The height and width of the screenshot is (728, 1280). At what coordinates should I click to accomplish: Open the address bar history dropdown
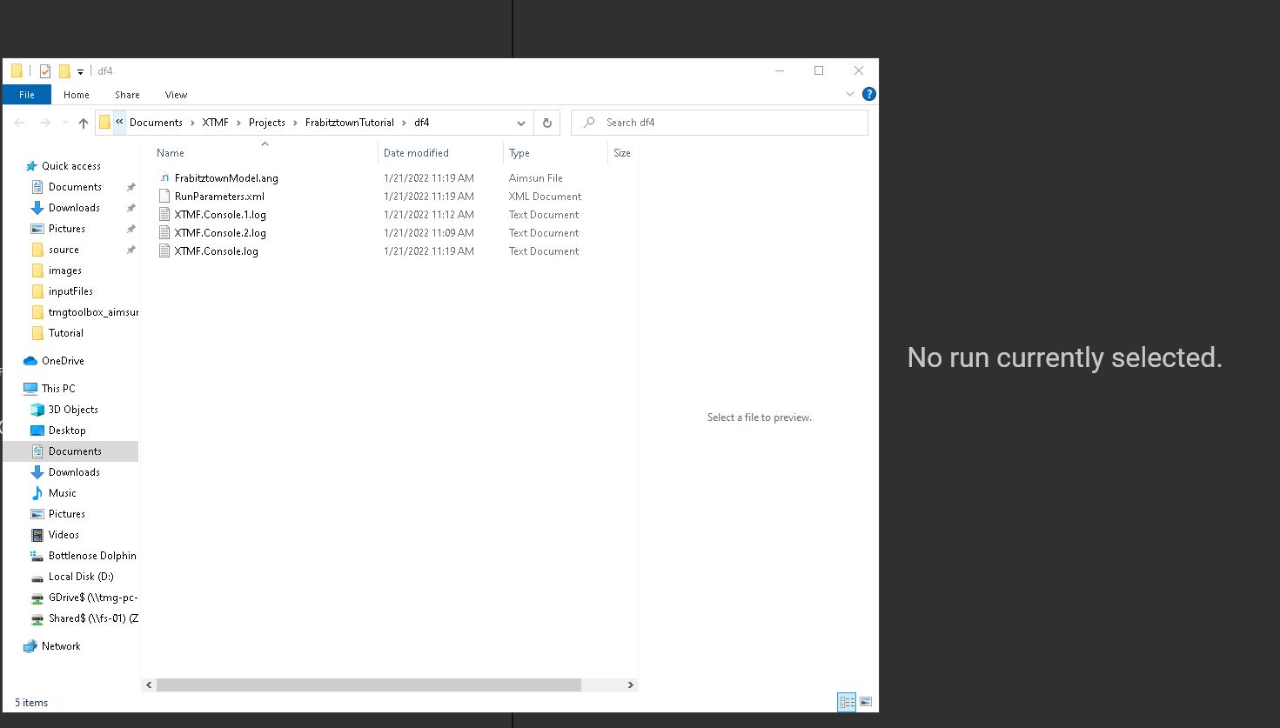tap(520, 123)
